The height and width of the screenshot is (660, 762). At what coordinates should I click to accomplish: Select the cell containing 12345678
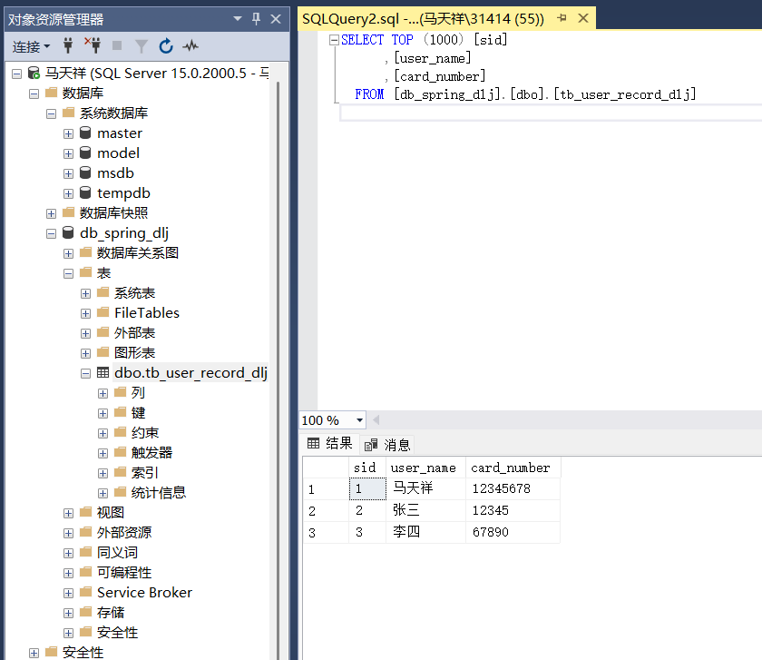pos(513,488)
